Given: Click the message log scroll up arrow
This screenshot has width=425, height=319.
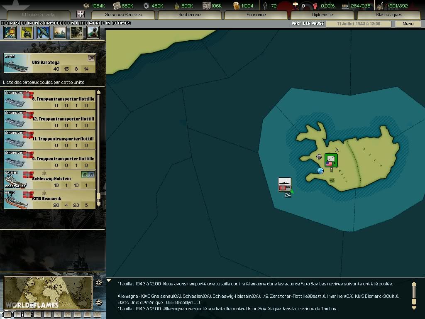Looking at the screenshot, I should pos(414,284).
